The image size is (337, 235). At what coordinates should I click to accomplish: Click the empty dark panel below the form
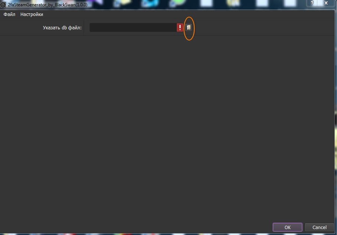click(168, 129)
